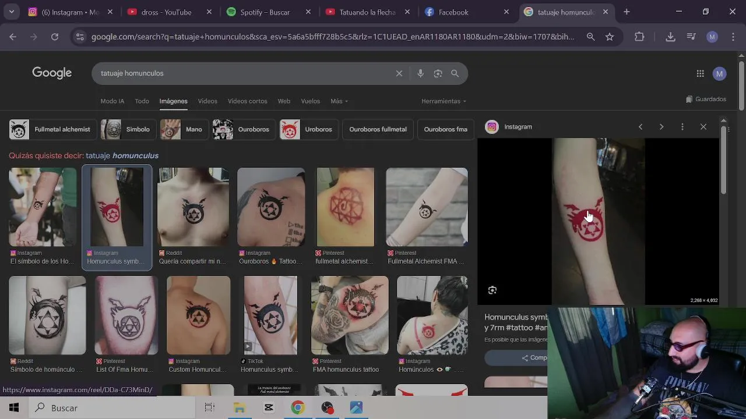
Task: Open the tab search dropdown arrow
Action: (x=11, y=12)
